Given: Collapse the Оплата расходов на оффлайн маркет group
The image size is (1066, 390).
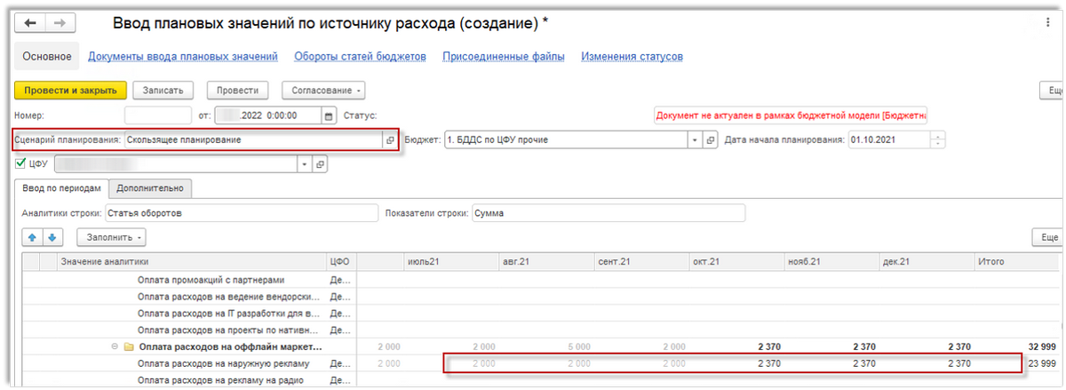Looking at the screenshot, I should tap(115, 346).
